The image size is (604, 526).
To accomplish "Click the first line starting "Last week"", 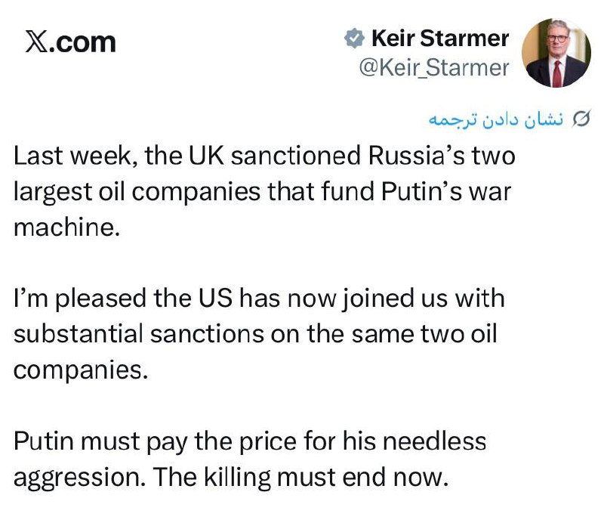I will (264, 156).
